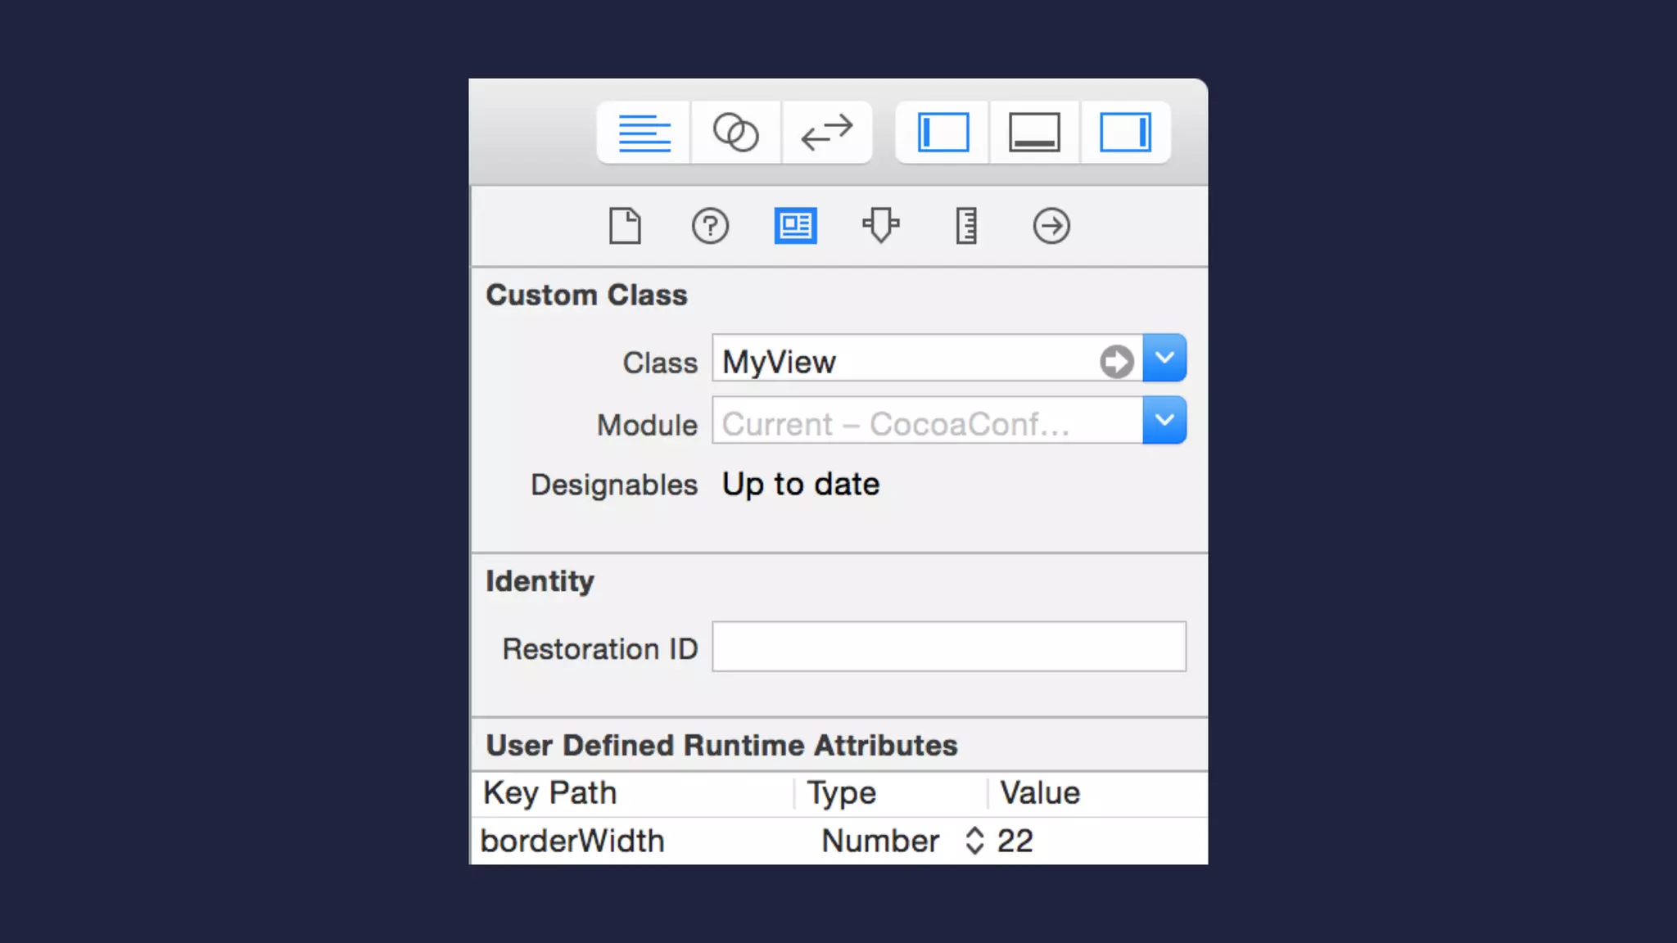Select the Identity inspector icon
Viewport: 1677px width, 943px height.
[x=795, y=226]
